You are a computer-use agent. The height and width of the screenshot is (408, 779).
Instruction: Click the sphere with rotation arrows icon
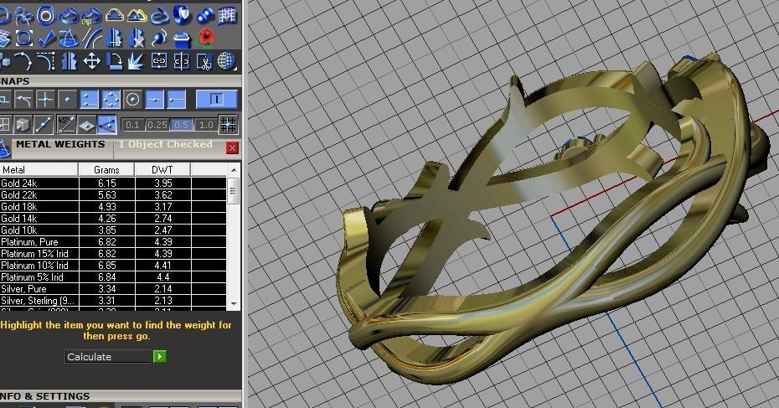pyautogui.click(x=159, y=39)
